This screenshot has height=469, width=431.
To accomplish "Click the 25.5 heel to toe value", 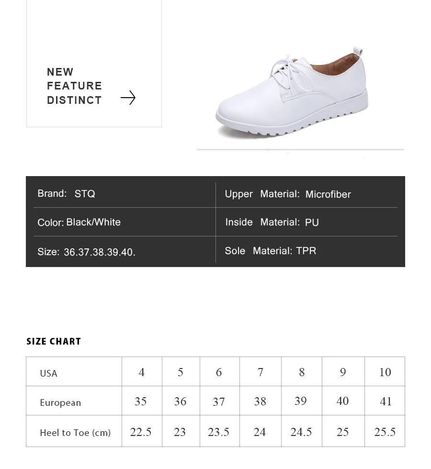I will click(385, 432).
